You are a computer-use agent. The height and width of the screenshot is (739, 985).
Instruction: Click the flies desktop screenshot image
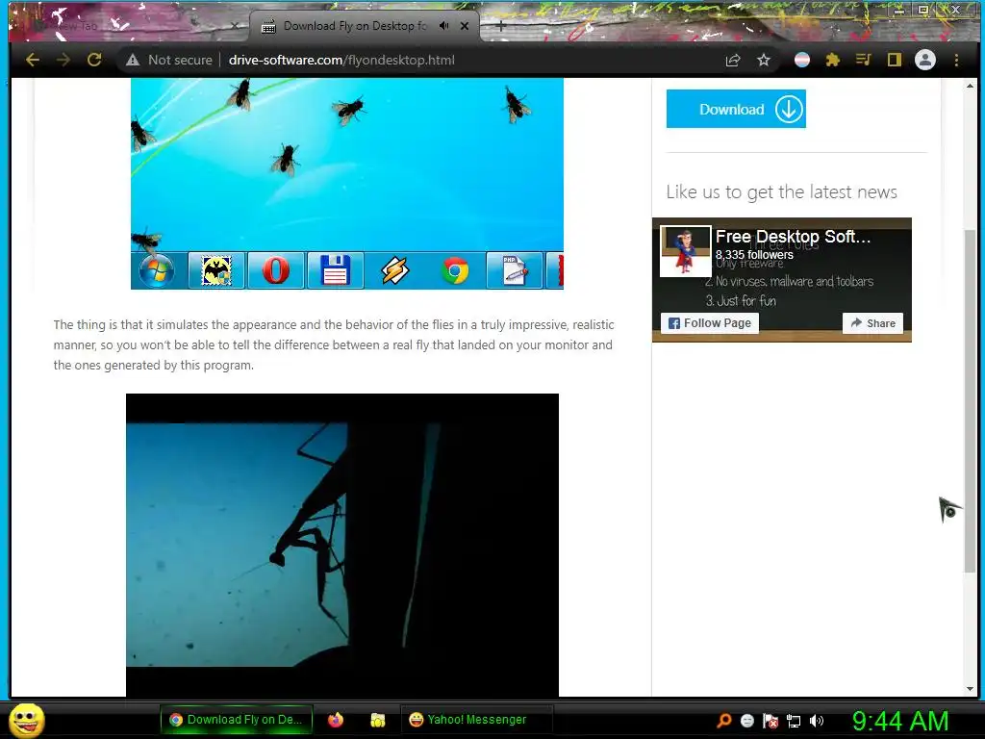pos(346,184)
